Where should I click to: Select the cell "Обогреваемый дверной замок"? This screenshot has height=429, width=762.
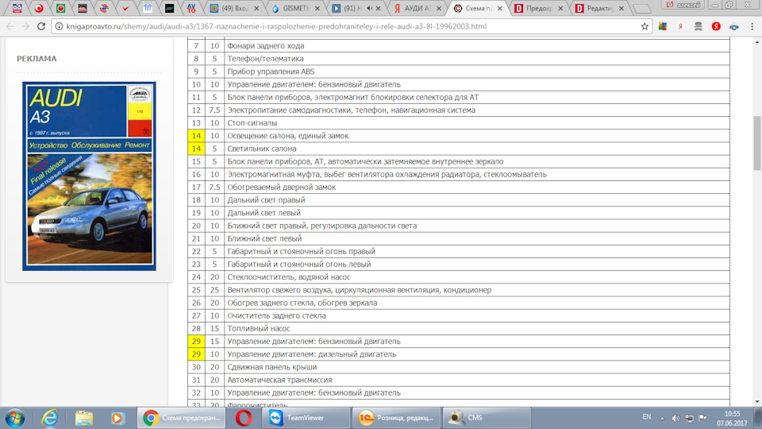477,187
